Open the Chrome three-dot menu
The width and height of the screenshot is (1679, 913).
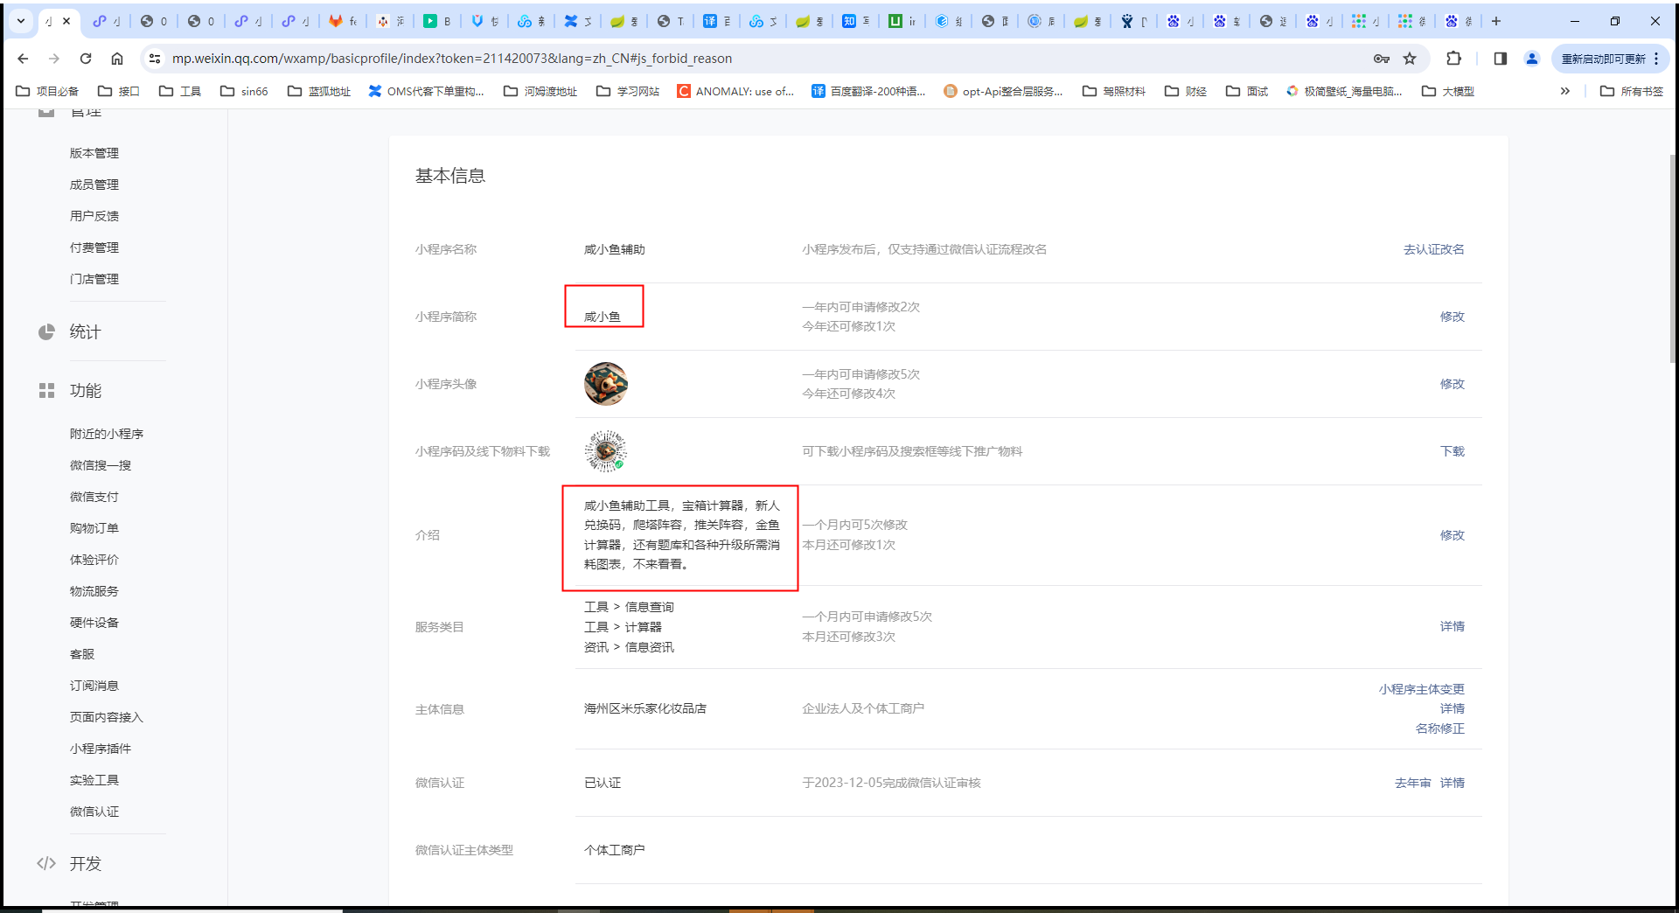(x=1656, y=59)
